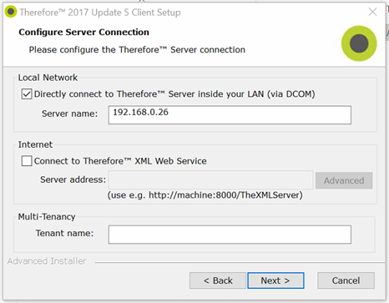Click the Server name input field
The height and width of the screenshot is (303, 389).
tap(230, 115)
